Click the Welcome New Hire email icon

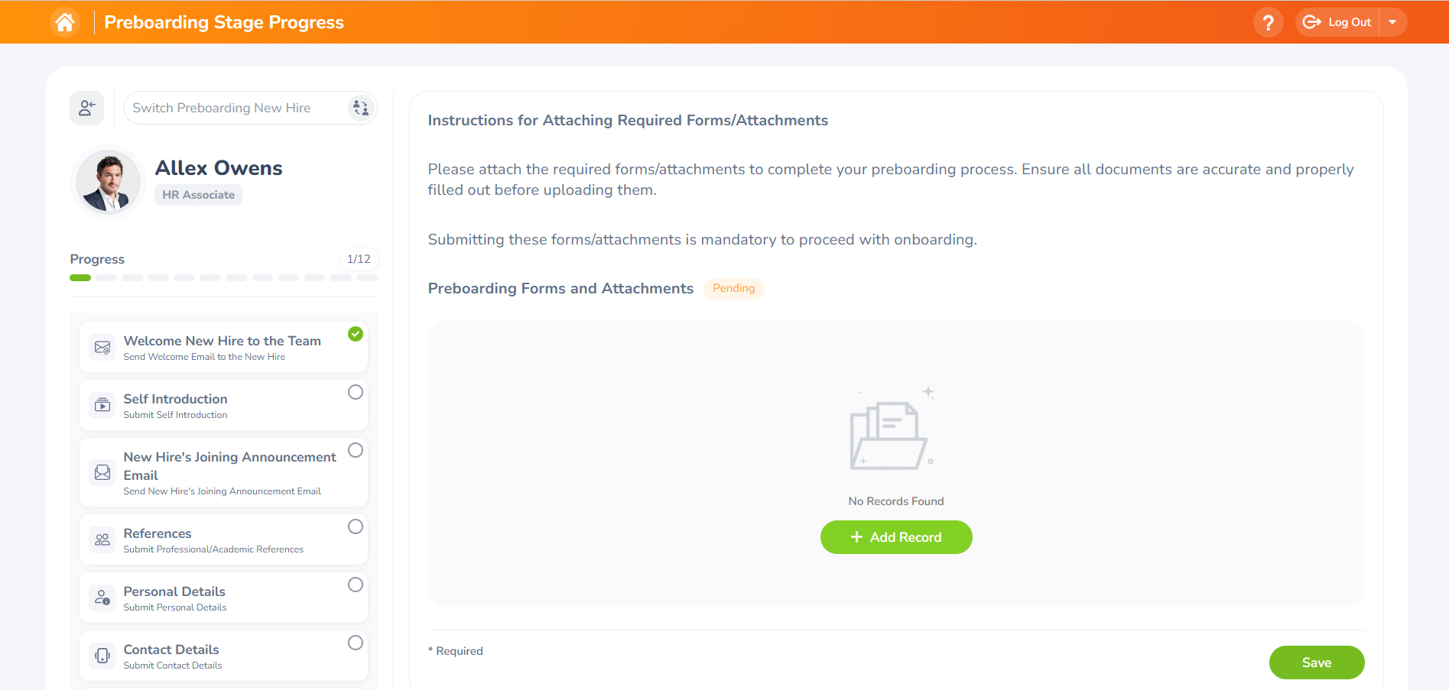102,348
